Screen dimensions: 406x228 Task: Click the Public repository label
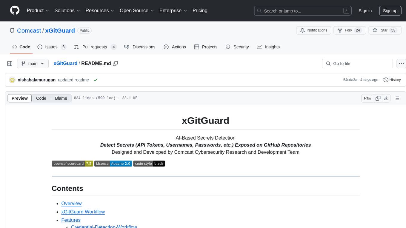(x=84, y=30)
